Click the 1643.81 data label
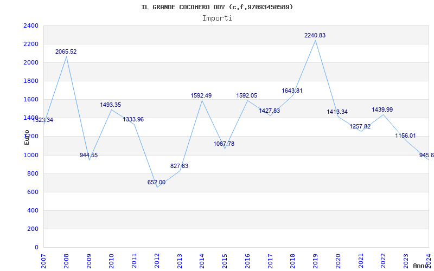434x271 pixels. coord(292,91)
